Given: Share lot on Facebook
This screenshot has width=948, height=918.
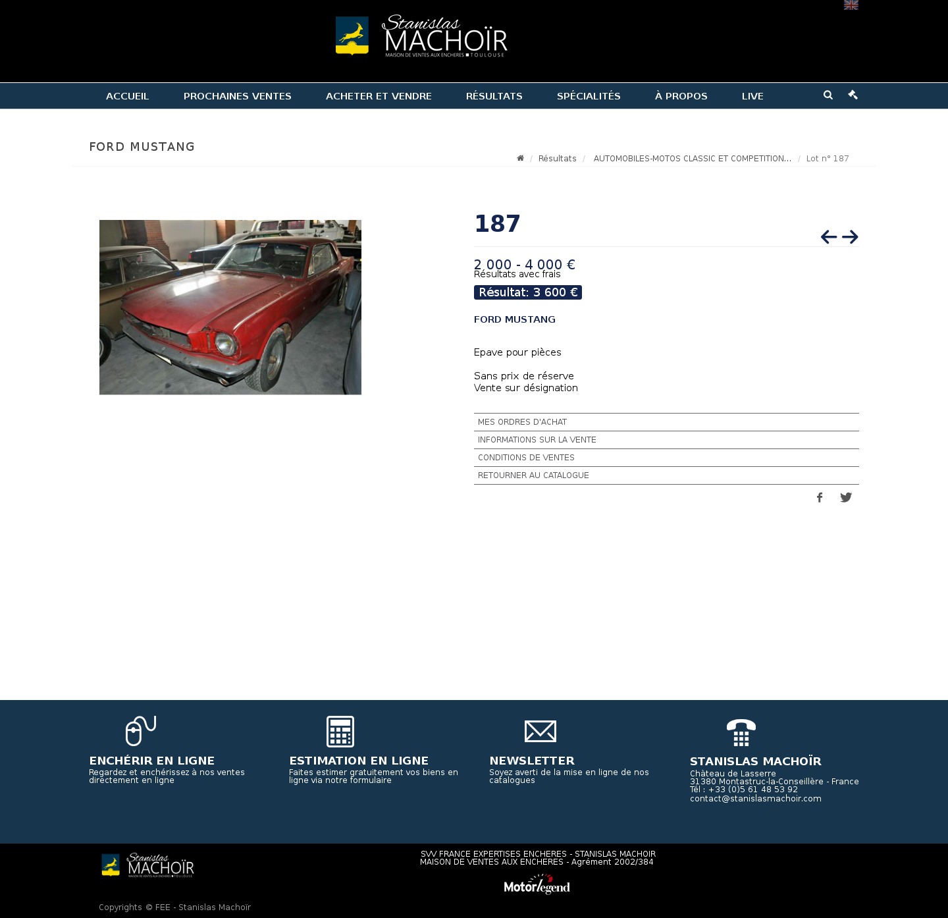Looking at the screenshot, I should pyautogui.click(x=820, y=498).
